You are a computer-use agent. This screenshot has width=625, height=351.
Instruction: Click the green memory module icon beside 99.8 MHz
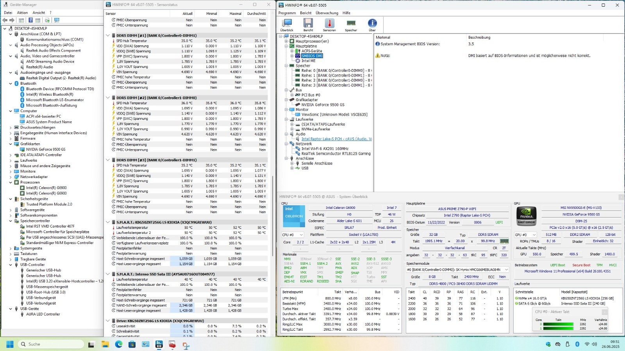504,241
